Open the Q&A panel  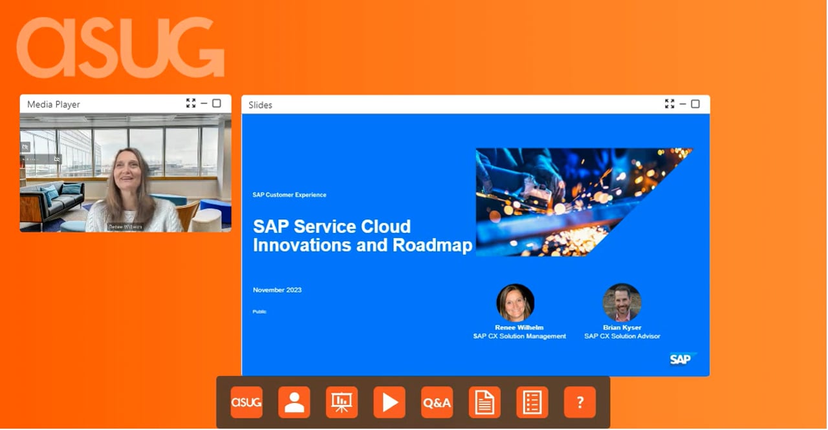pos(437,402)
